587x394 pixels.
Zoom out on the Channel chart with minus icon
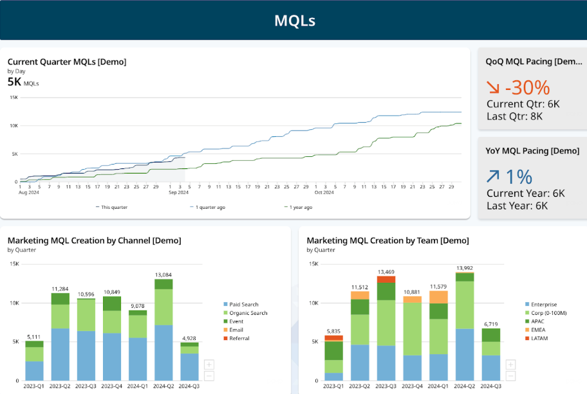[x=209, y=376]
